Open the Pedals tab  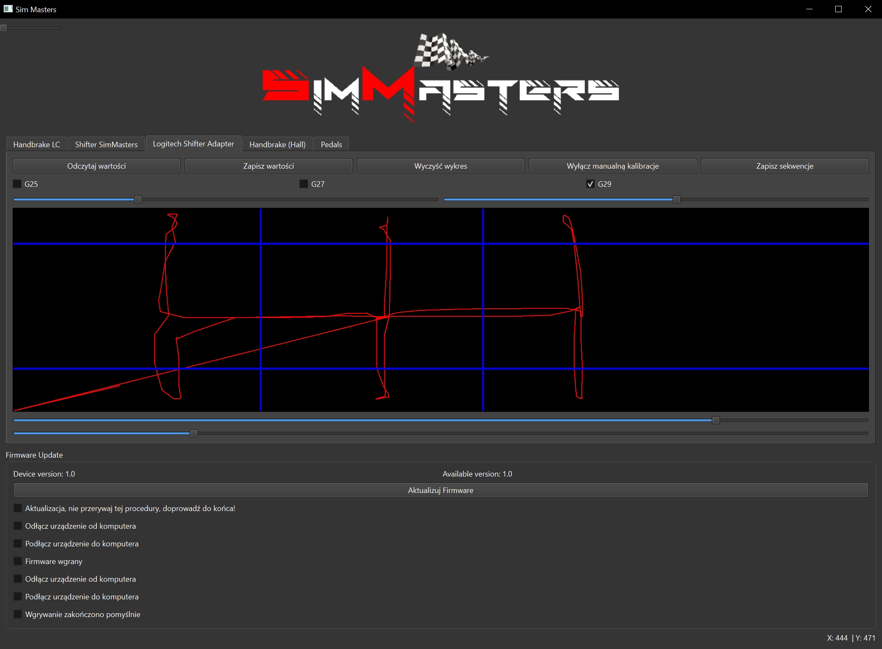[x=331, y=144]
